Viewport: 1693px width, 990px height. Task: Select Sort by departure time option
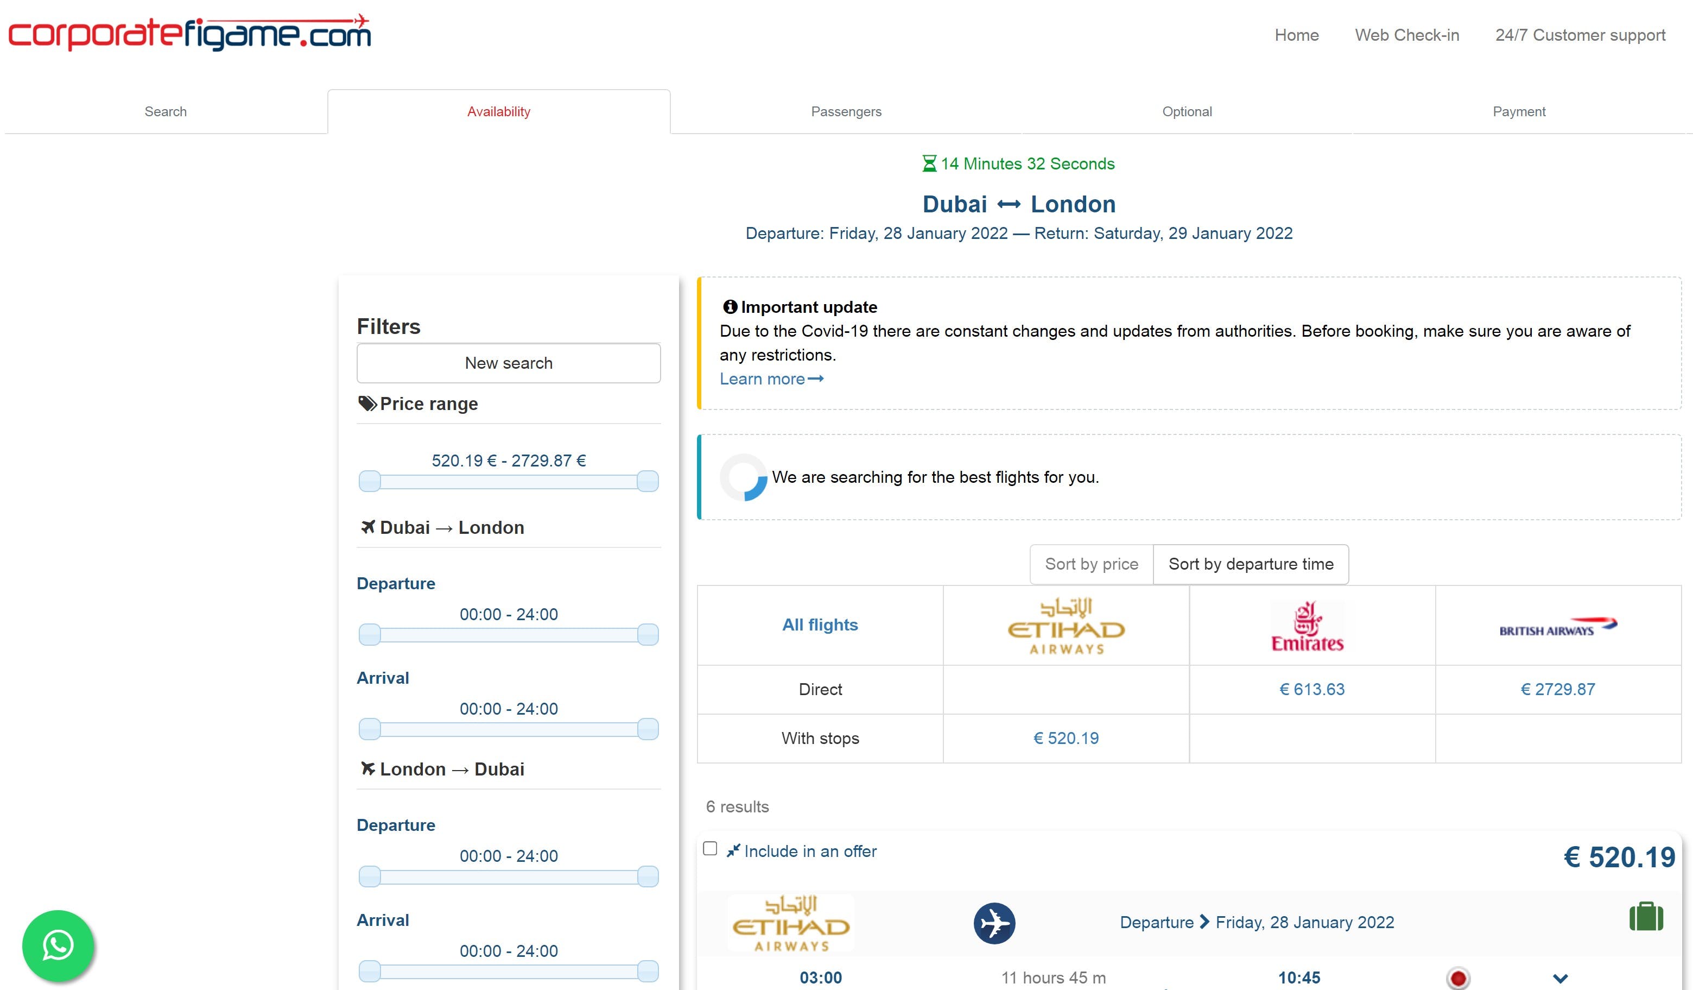click(x=1250, y=564)
